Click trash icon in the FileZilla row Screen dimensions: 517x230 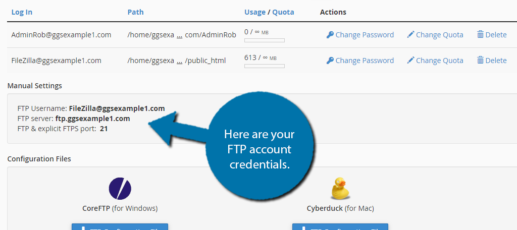(x=480, y=61)
